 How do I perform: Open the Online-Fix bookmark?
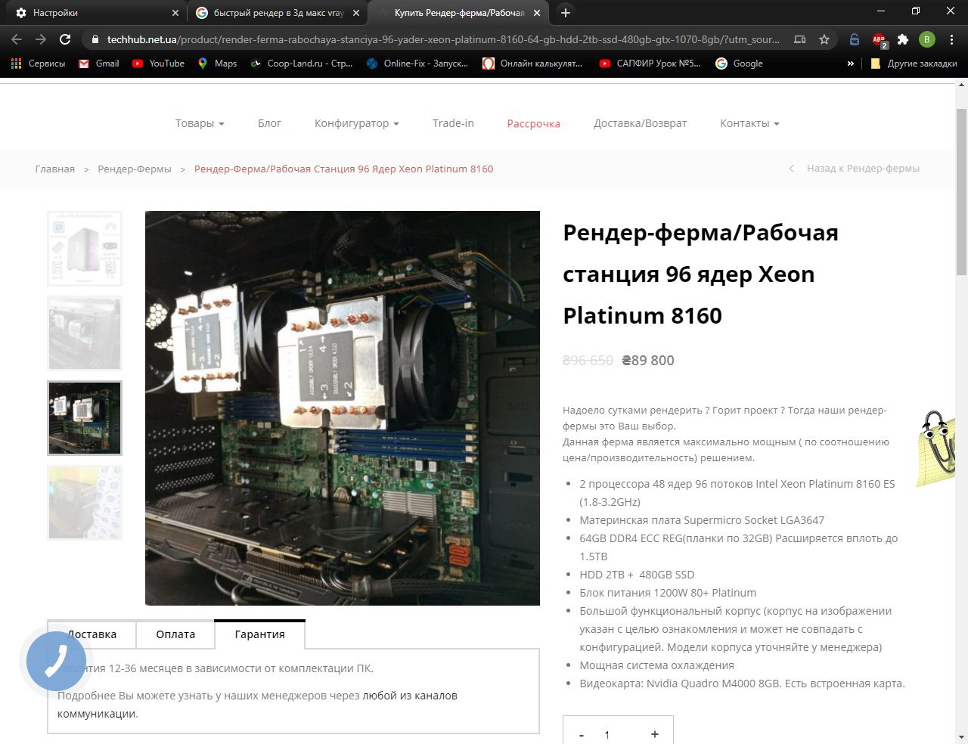click(417, 64)
